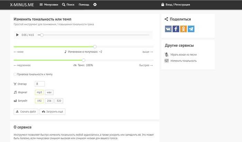The height and width of the screenshot is (142, 242).
Task: Click the equalizer sliders icon
Action: tap(167, 60)
